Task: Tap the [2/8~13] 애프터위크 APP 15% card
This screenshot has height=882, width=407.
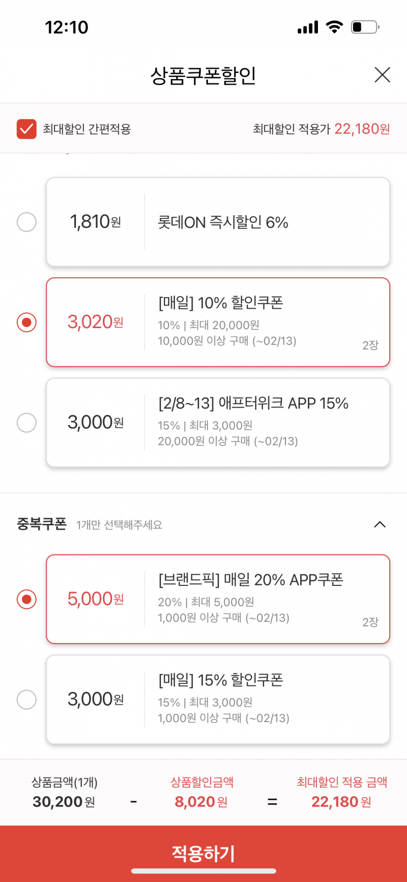Action: 218,423
